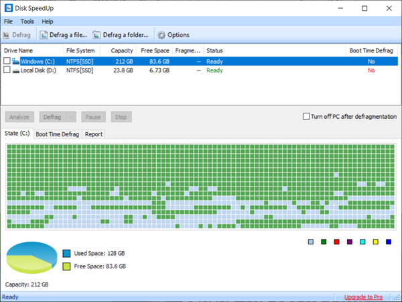The height and width of the screenshot is (302, 402).
Task: Click the Boot Time Defrag column header
Action: [x=371, y=50]
